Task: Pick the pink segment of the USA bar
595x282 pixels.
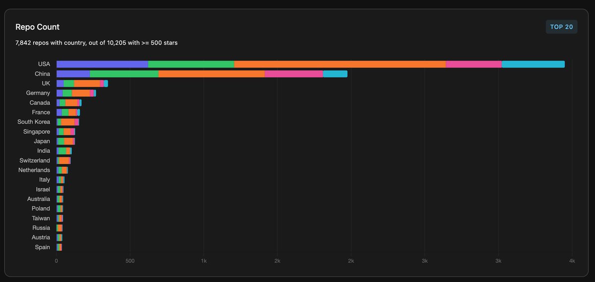Action: (474, 64)
